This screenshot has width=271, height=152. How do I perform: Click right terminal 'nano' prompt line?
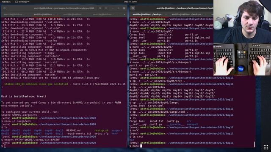135,146
